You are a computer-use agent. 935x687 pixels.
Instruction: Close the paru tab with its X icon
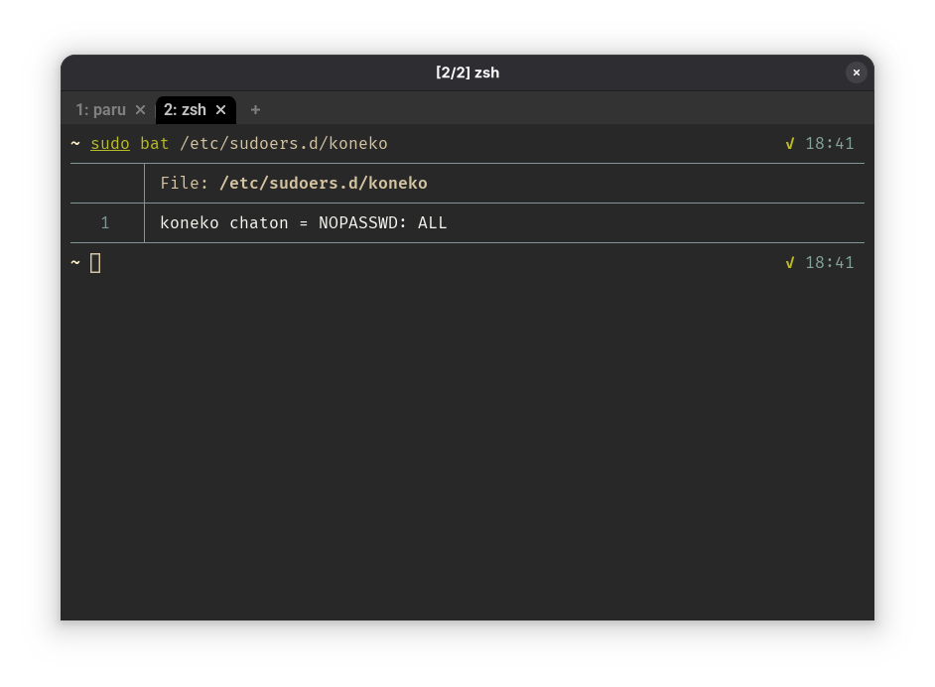tap(140, 110)
